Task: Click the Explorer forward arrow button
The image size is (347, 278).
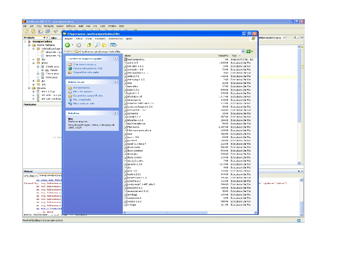Action: (79, 45)
